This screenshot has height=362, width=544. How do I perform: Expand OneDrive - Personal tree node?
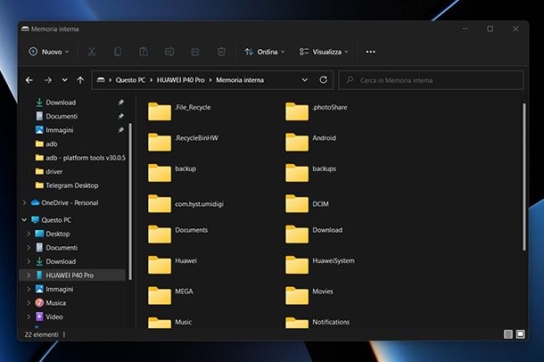[x=24, y=202]
